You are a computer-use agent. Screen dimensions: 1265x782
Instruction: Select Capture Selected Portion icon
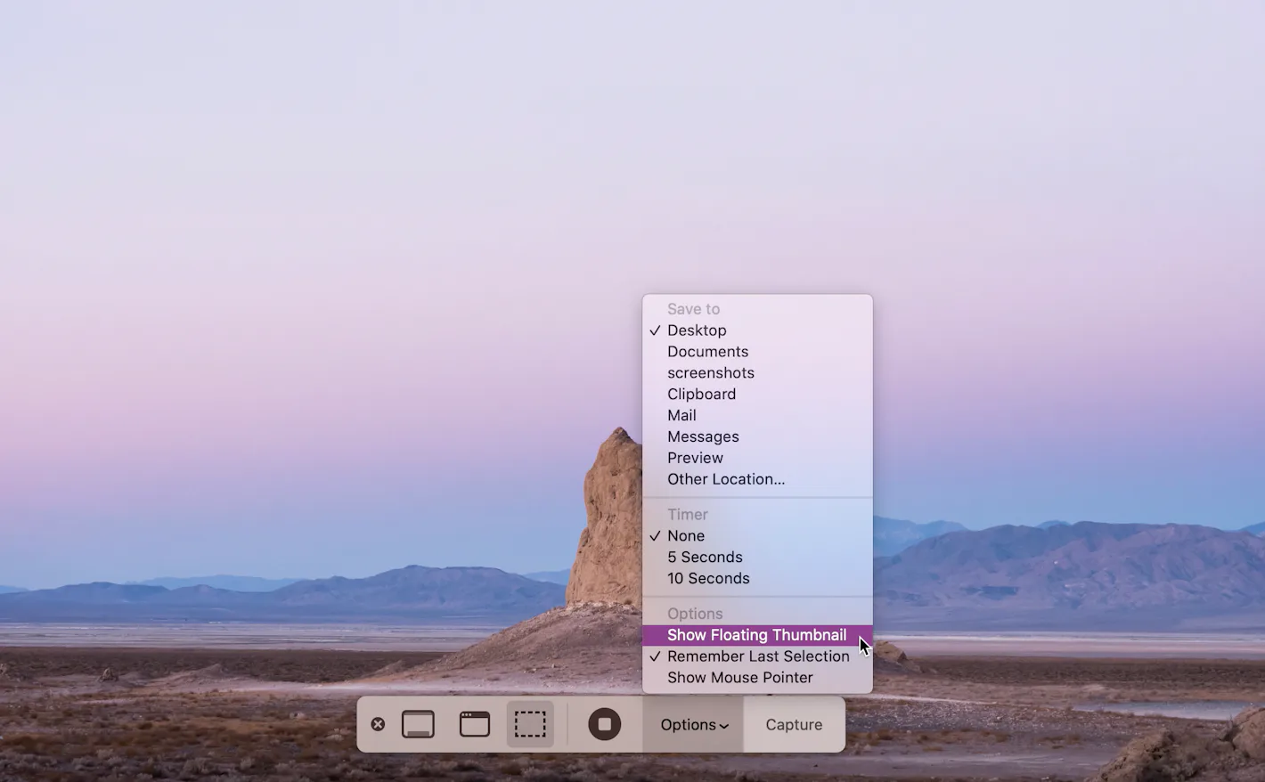[530, 724]
